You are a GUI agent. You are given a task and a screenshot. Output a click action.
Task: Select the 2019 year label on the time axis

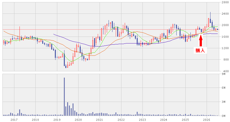click(57, 120)
